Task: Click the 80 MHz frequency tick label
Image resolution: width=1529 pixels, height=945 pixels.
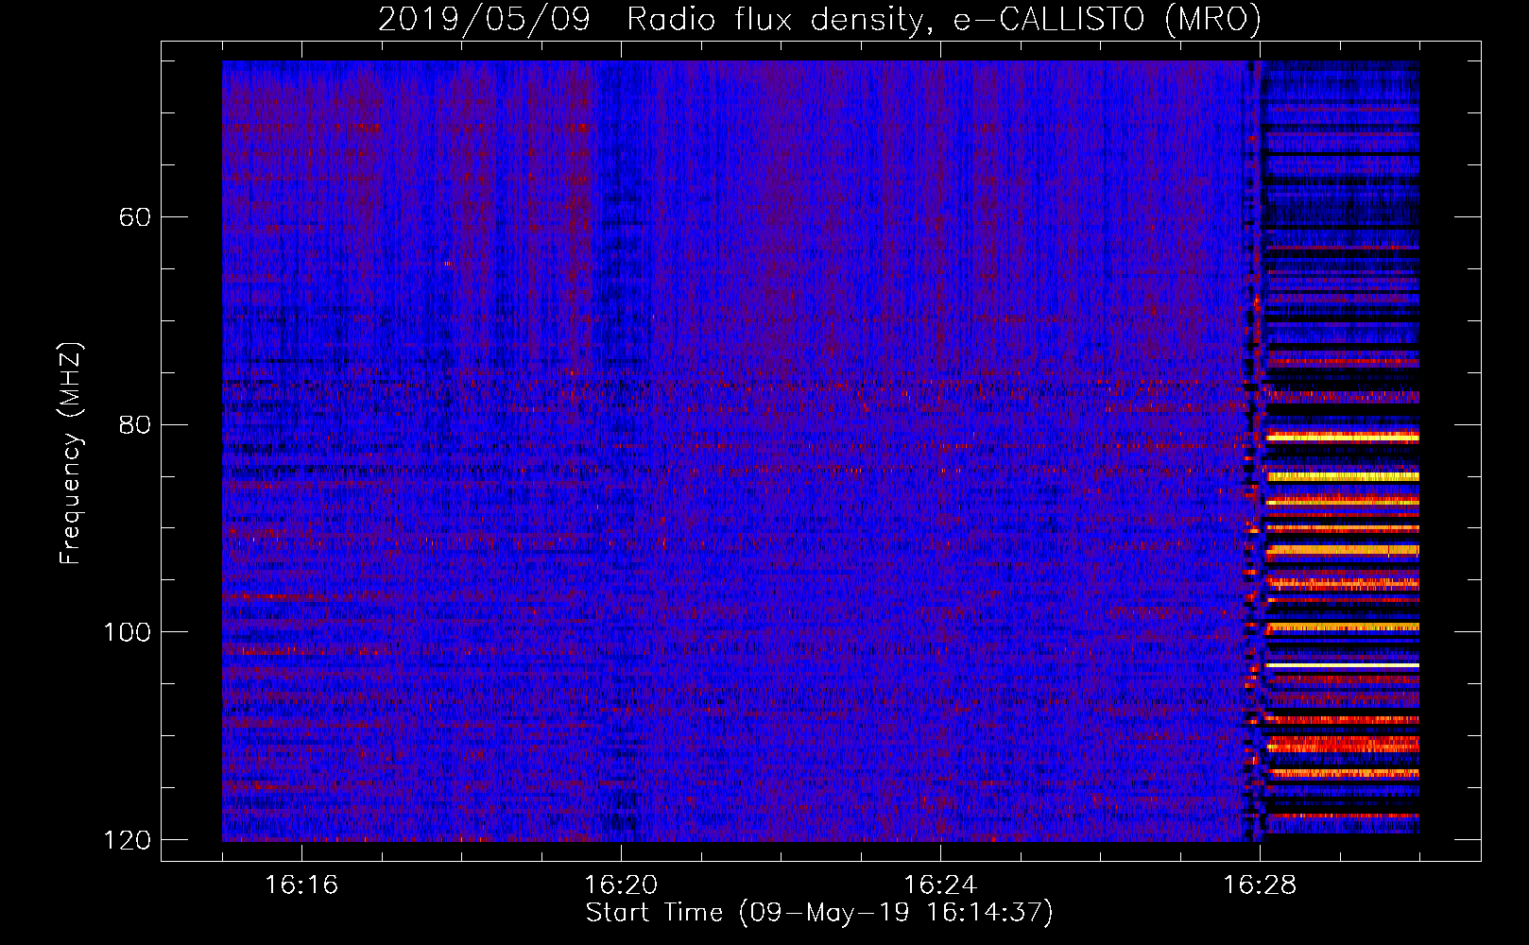Action: coord(135,424)
